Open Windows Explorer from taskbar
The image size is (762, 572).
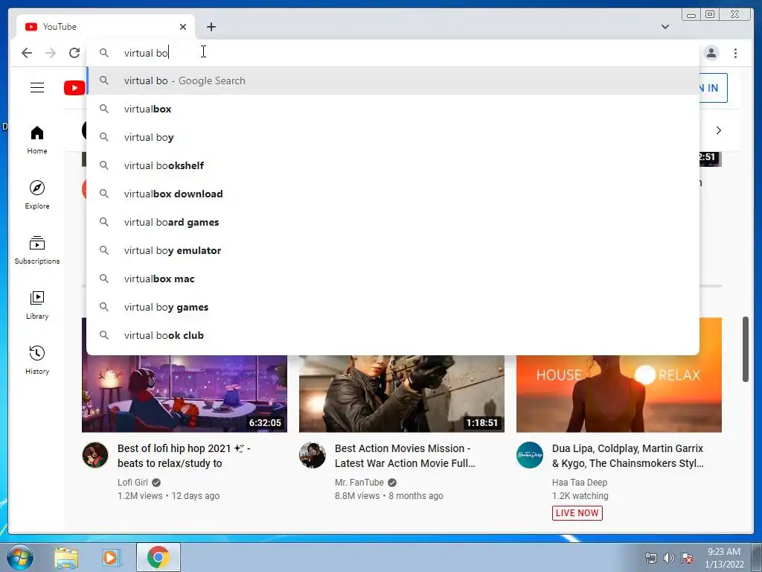[x=66, y=557]
